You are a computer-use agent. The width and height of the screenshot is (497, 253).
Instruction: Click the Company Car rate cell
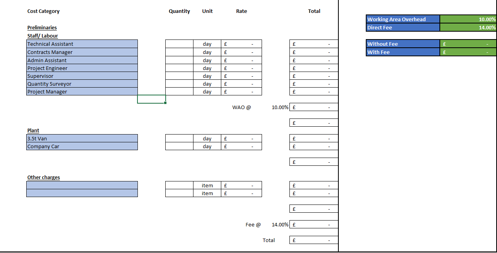(x=241, y=147)
